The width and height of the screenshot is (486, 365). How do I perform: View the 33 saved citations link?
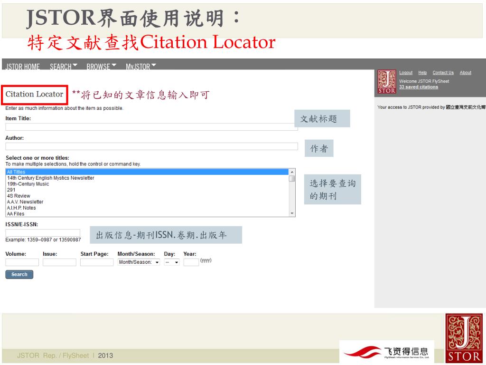pyautogui.click(x=419, y=87)
